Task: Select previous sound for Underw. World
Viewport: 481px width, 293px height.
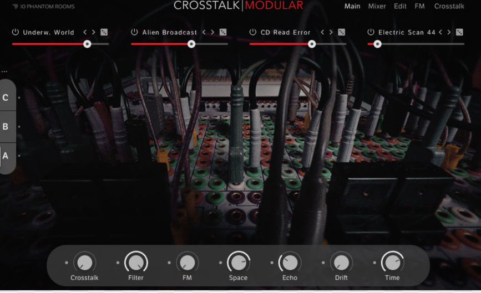Action: (x=85, y=32)
